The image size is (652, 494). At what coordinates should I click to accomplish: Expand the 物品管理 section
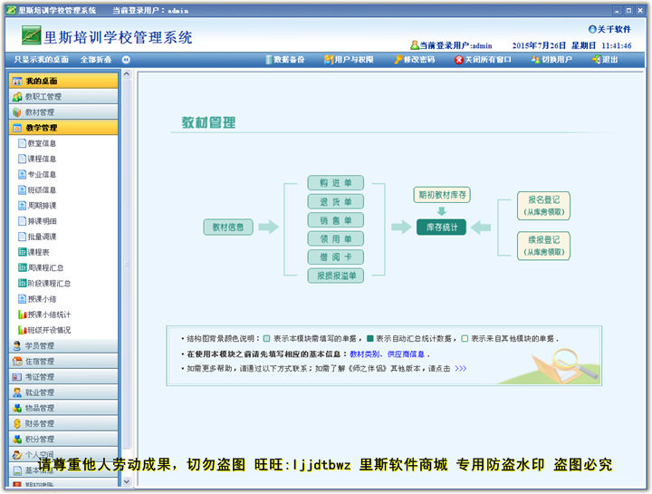click(x=63, y=408)
